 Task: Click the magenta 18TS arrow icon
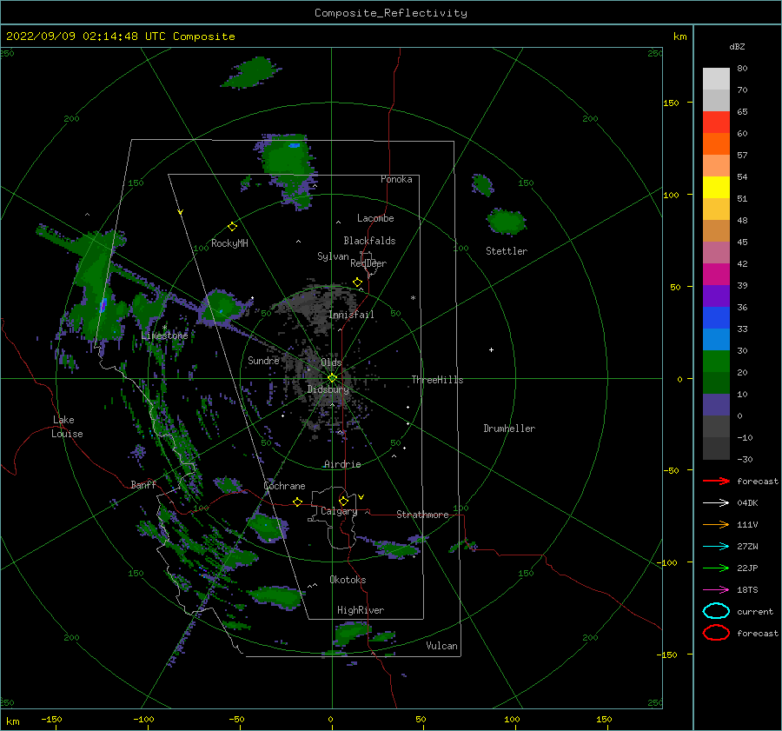pos(716,590)
